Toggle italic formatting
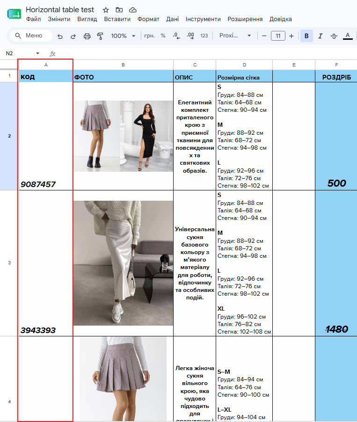Image resolution: width=357 pixels, height=422 pixels. [320, 36]
